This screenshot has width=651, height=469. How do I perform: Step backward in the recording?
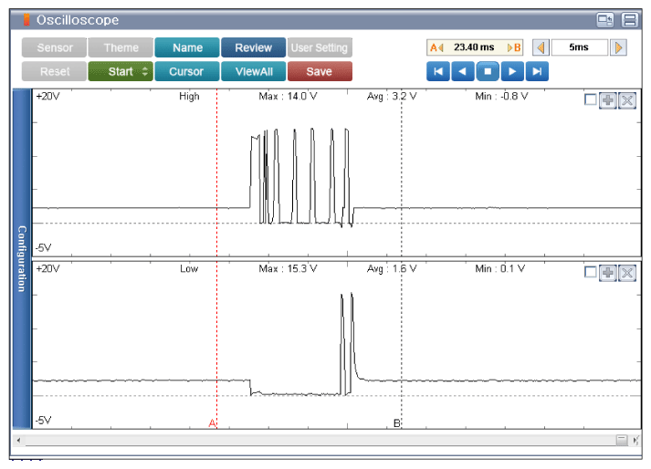point(463,71)
